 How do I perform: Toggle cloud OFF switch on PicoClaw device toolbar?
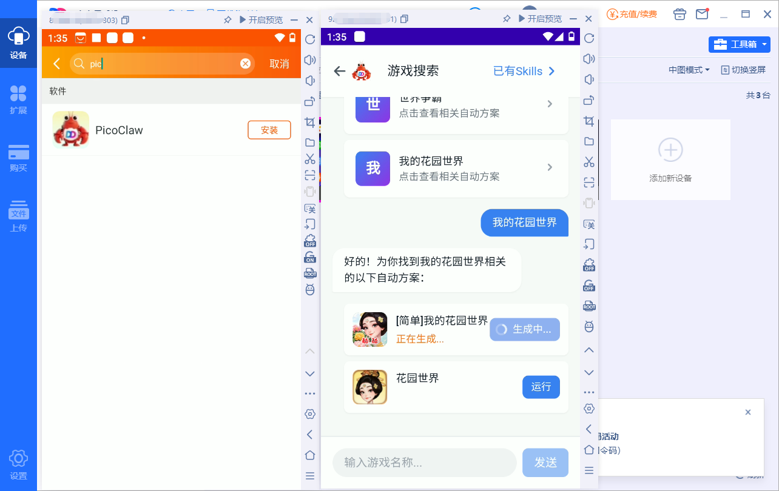(x=310, y=241)
